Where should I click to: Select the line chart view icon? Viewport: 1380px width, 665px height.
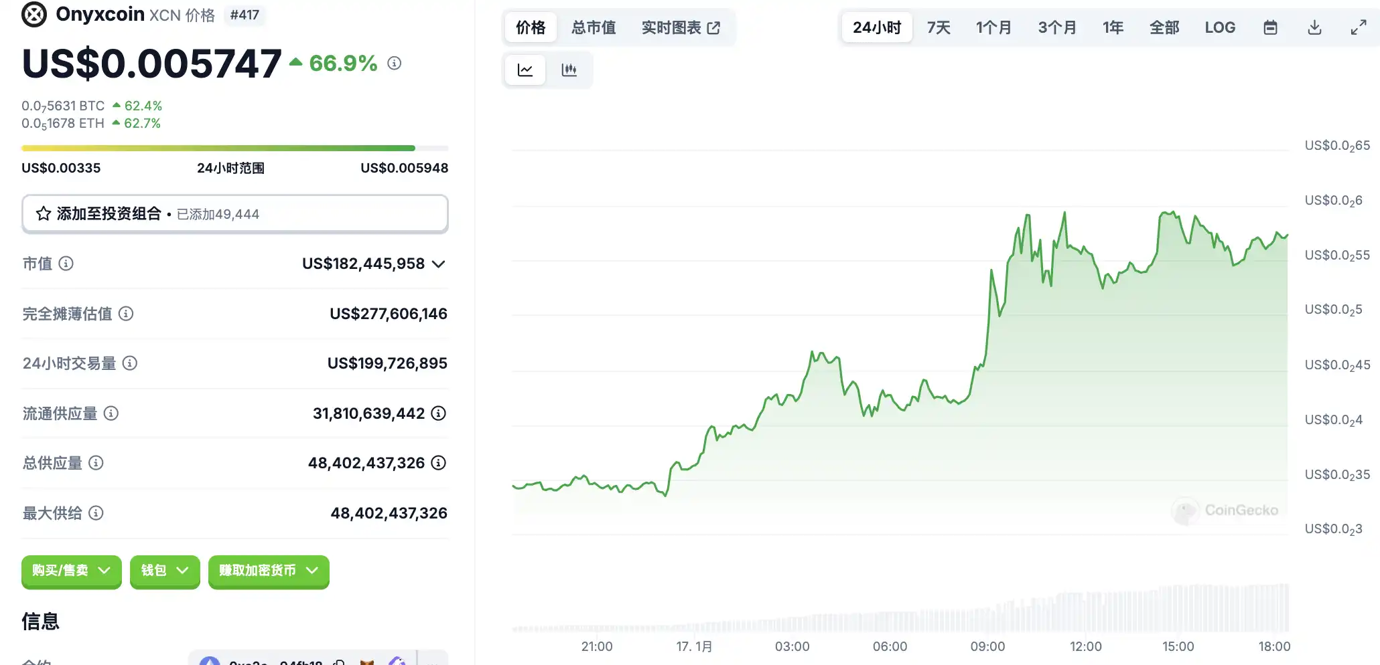click(x=525, y=70)
